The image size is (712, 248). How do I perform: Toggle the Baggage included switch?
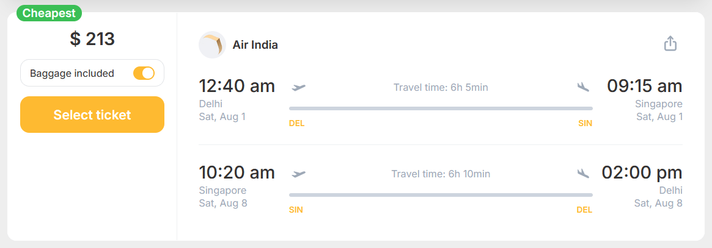click(144, 74)
